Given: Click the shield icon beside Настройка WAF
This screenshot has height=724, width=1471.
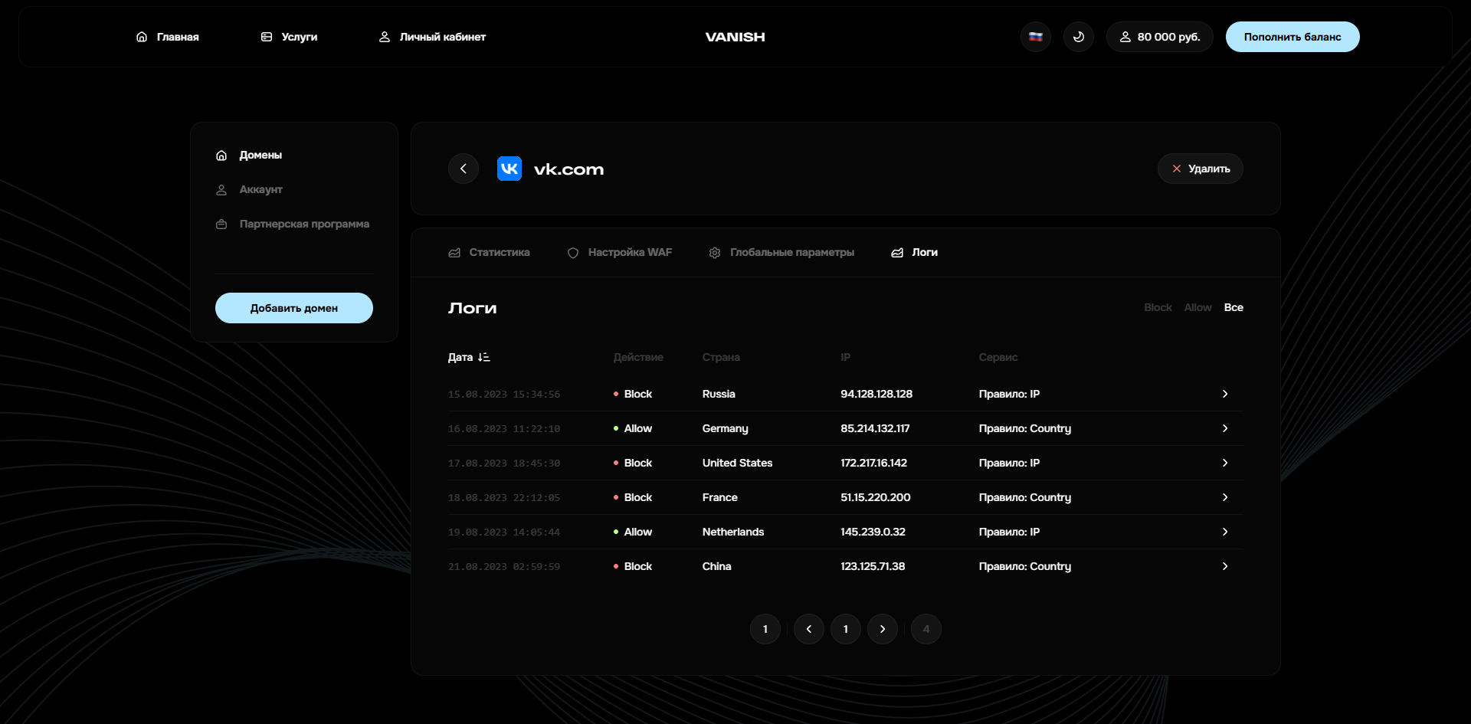Looking at the screenshot, I should pos(572,252).
